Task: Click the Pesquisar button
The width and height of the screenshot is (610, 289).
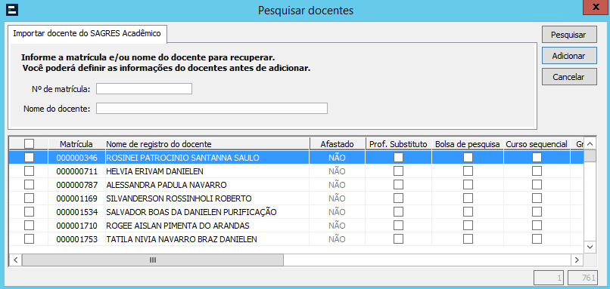Action: pos(568,35)
